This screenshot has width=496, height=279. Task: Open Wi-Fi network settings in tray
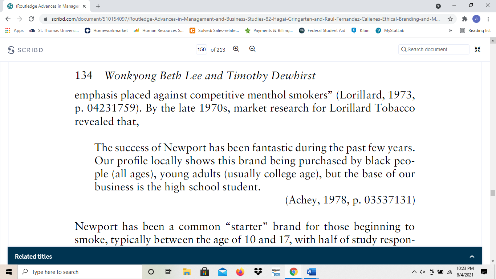click(450, 272)
